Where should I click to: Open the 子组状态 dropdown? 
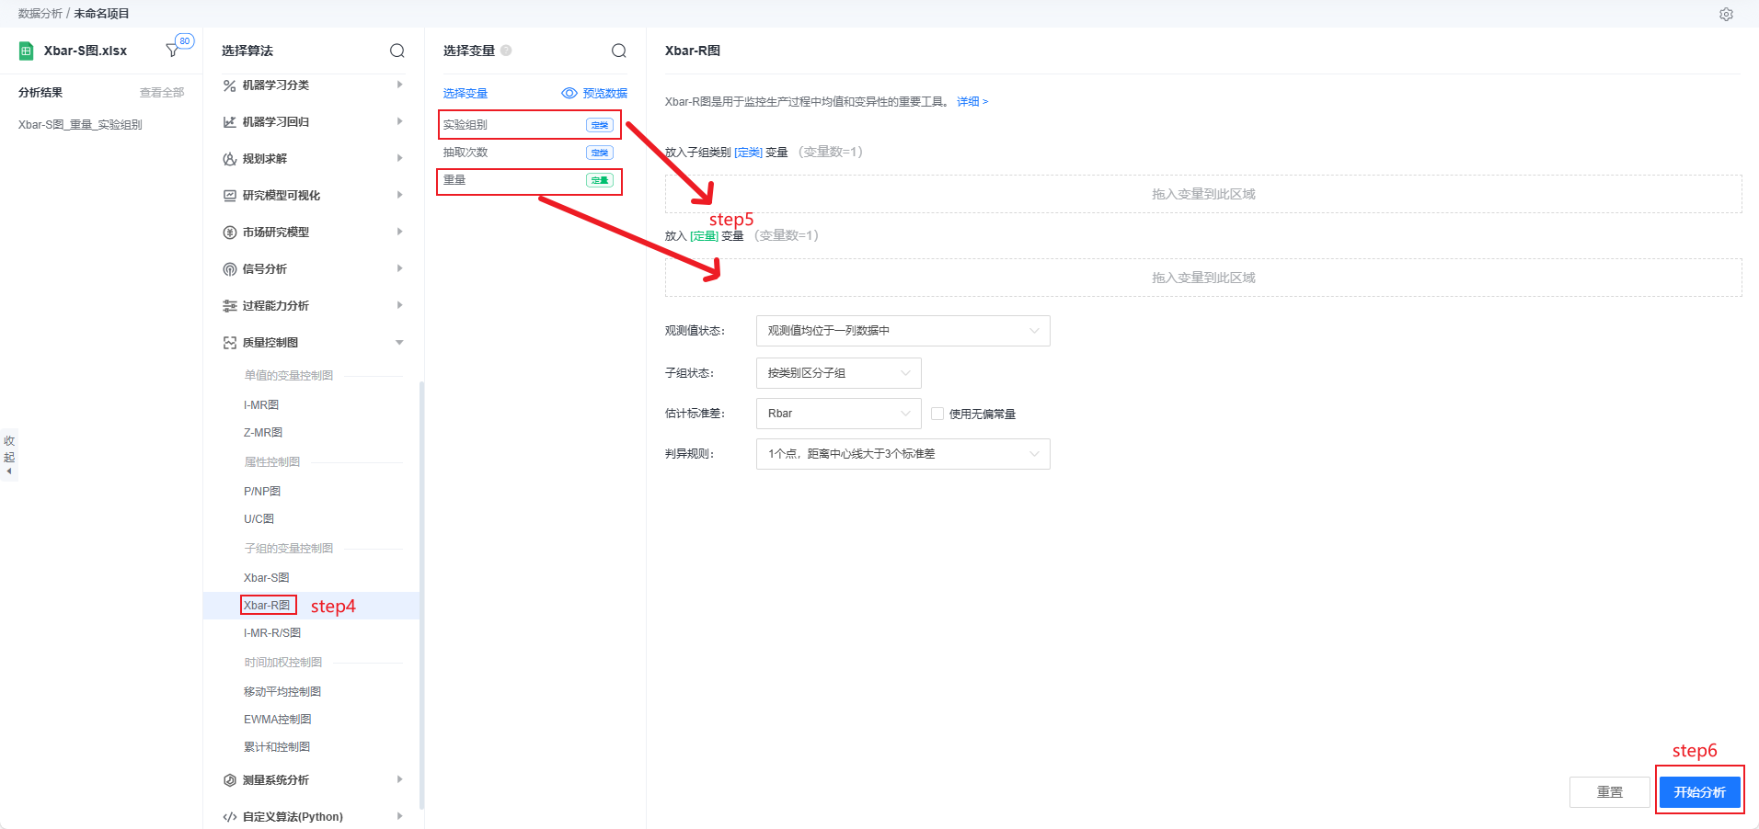pyautogui.click(x=838, y=373)
